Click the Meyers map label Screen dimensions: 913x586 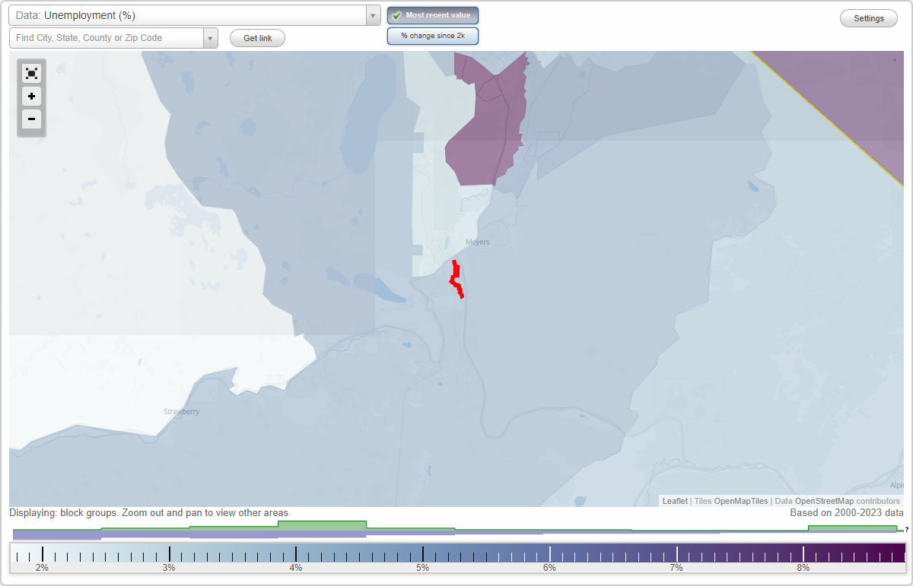tap(478, 242)
